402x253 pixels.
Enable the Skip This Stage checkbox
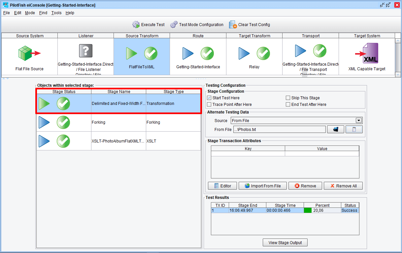pyautogui.click(x=288, y=98)
